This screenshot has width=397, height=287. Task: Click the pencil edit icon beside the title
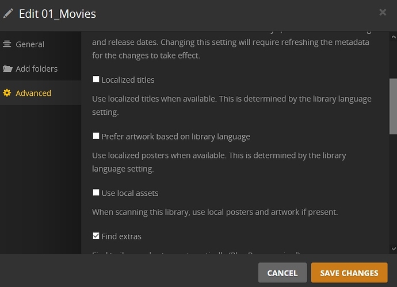point(8,14)
